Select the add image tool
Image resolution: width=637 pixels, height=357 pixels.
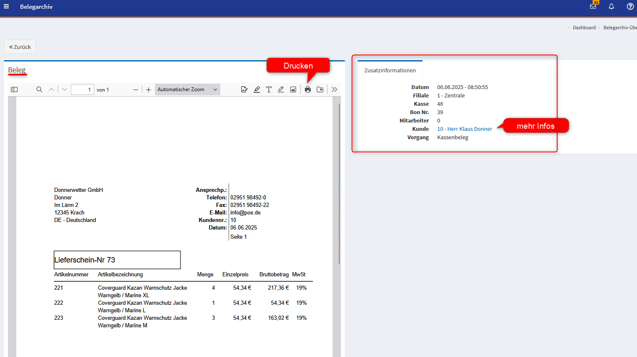(293, 89)
